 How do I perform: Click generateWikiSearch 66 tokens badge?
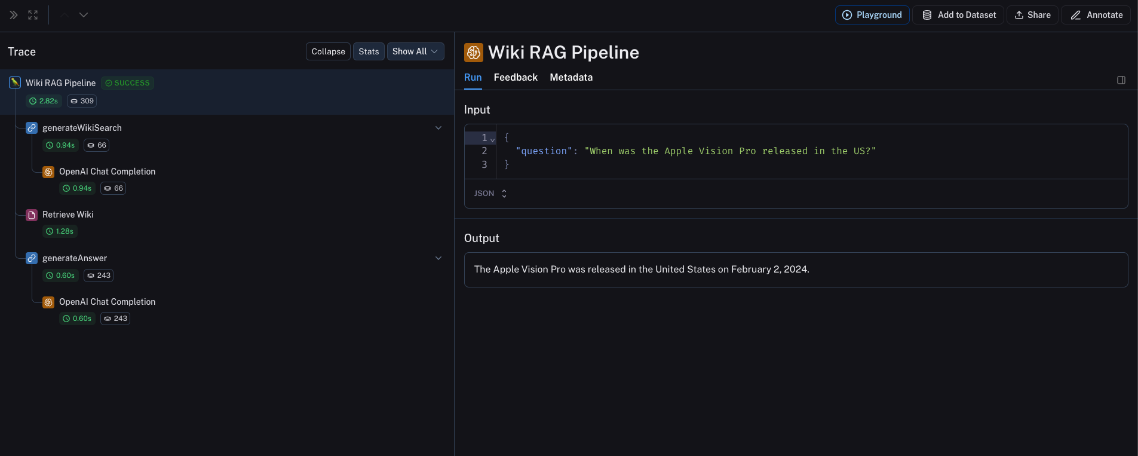tap(97, 145)
